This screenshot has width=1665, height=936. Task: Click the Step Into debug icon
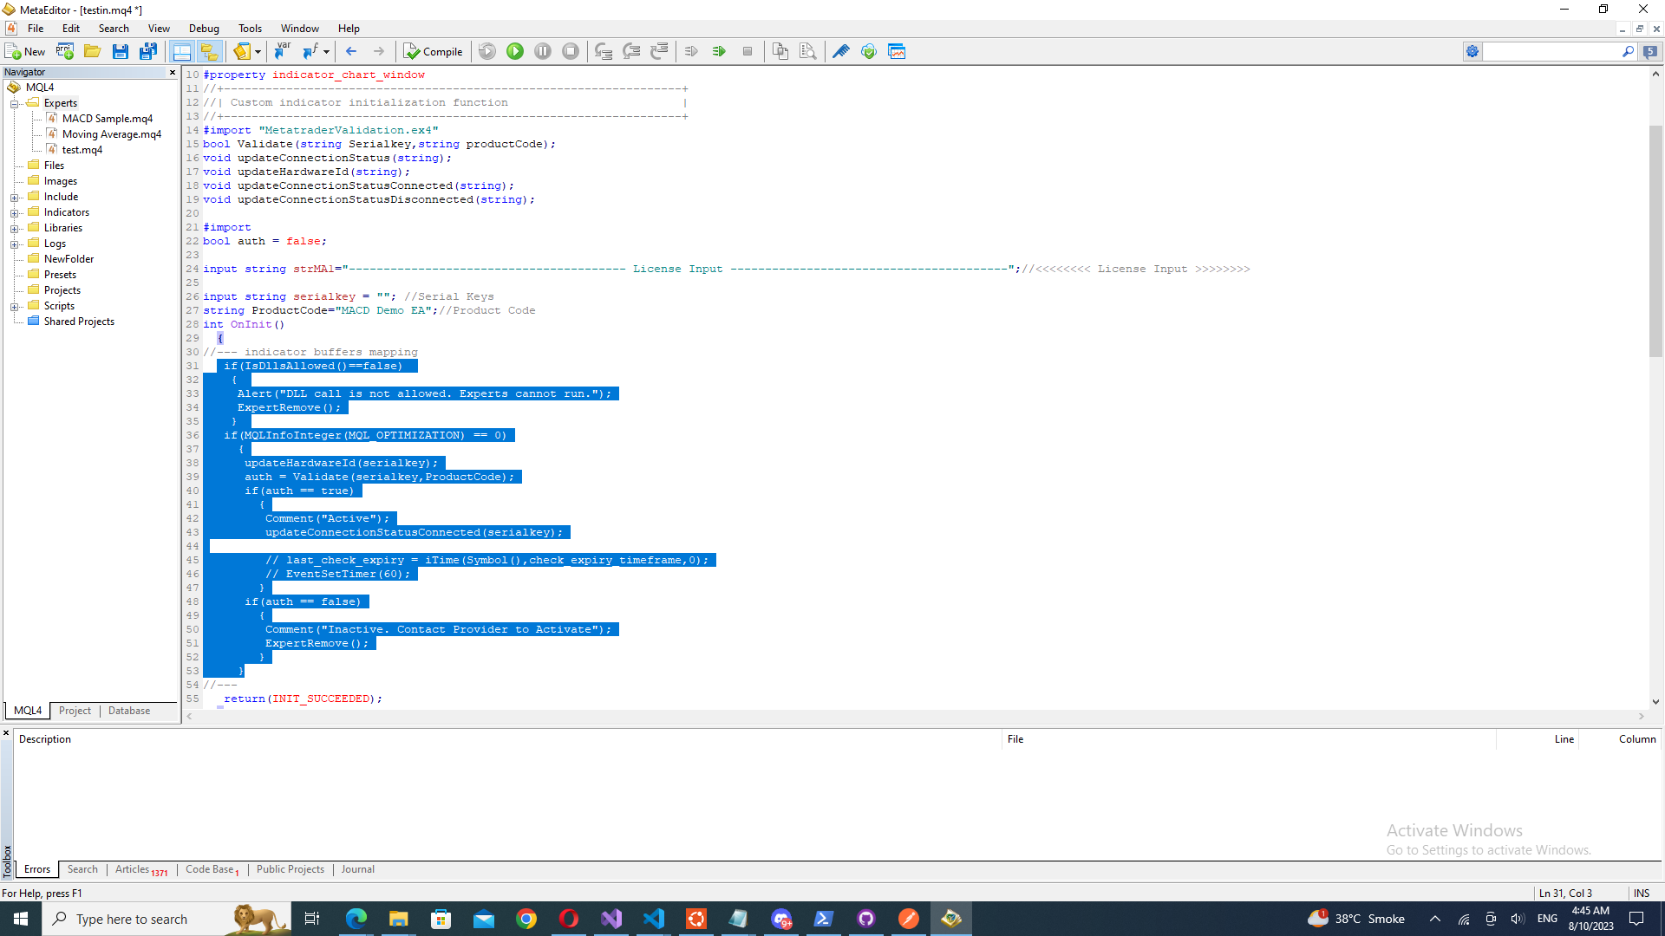[604, 52]
